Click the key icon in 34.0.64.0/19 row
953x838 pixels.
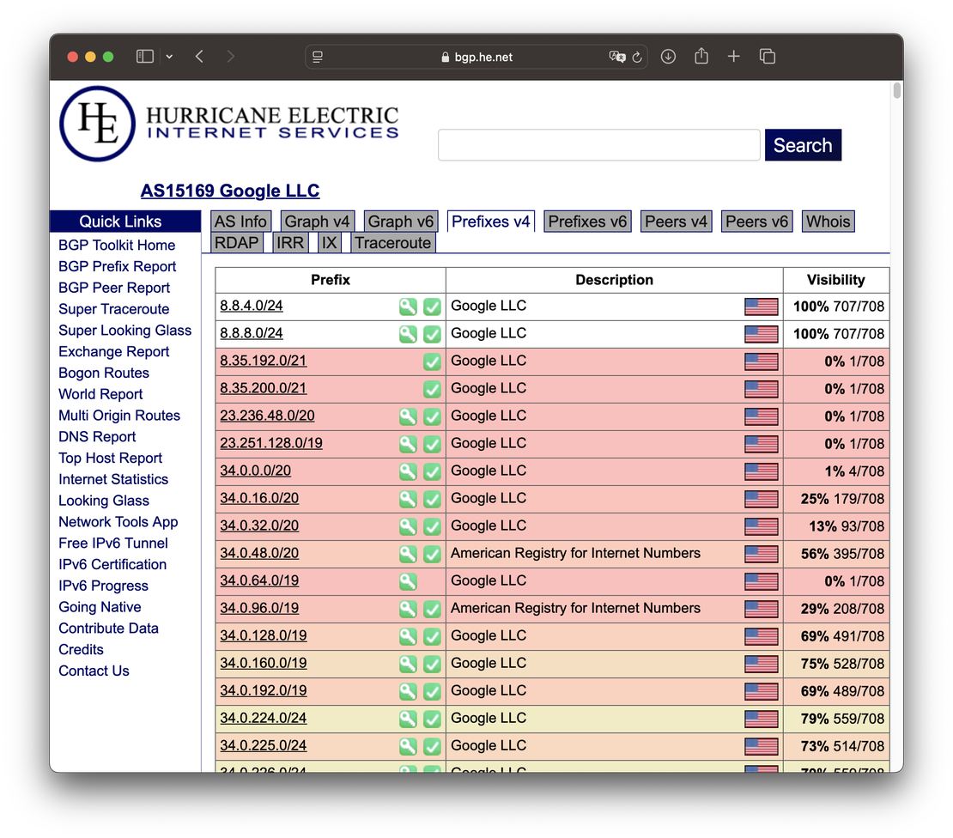tap(408, 581)
